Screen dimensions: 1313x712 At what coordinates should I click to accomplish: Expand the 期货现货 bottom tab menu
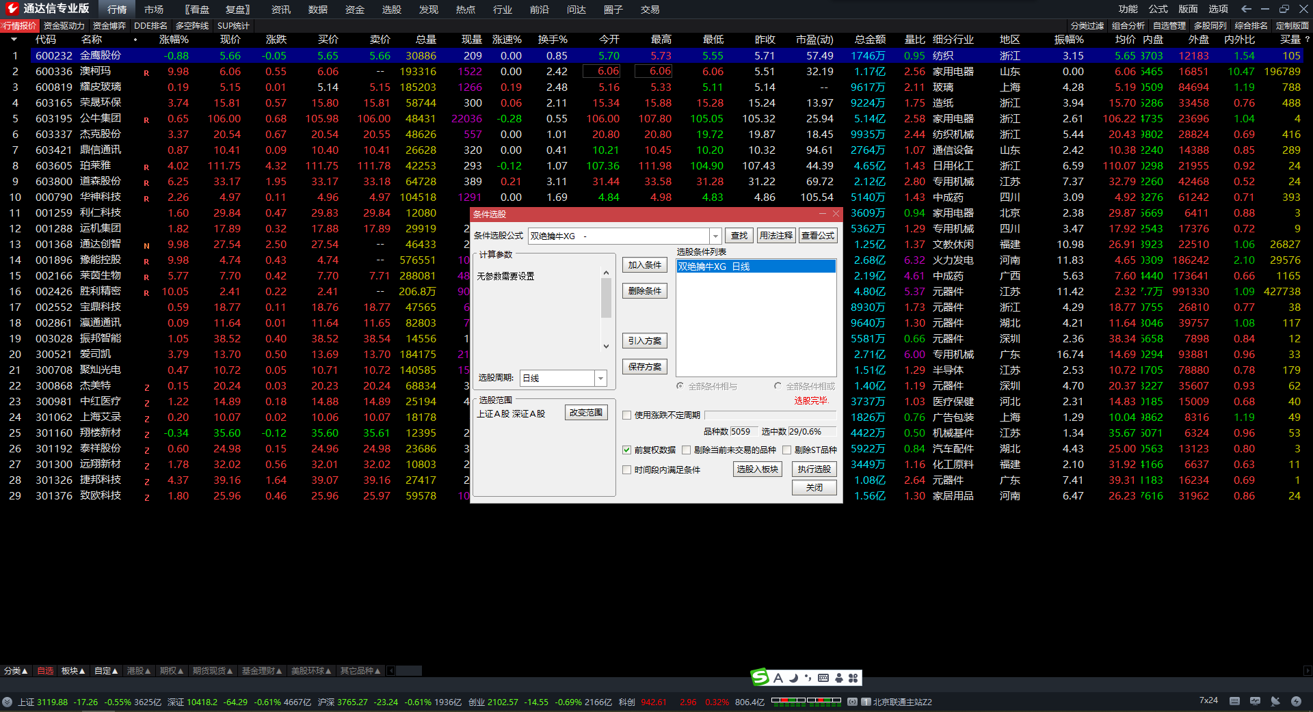(213, 671)
